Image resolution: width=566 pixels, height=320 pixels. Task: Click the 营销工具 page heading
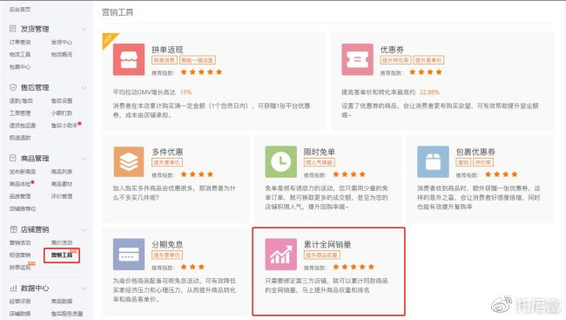pos(118,12)
